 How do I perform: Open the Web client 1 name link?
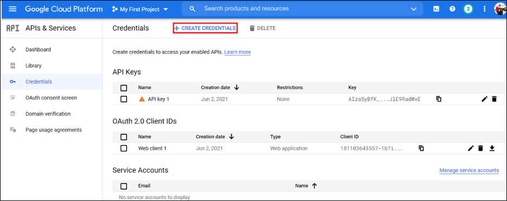152,148
